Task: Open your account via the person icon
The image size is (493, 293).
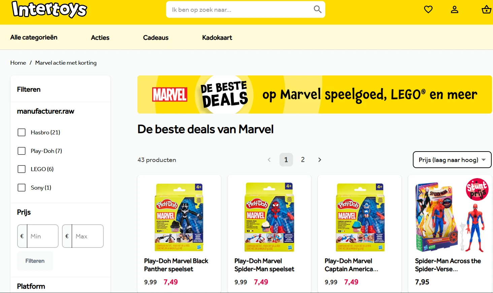Action: point(455,9)
